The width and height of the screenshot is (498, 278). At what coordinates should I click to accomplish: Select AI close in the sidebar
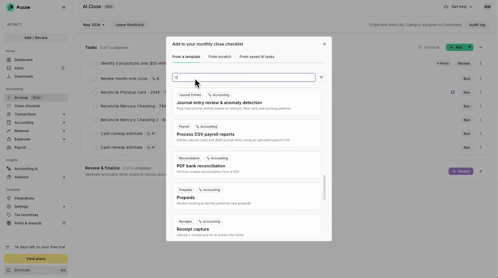pyautogui.click(x=36, y=98)
